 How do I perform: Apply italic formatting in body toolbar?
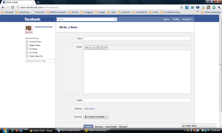90,48
